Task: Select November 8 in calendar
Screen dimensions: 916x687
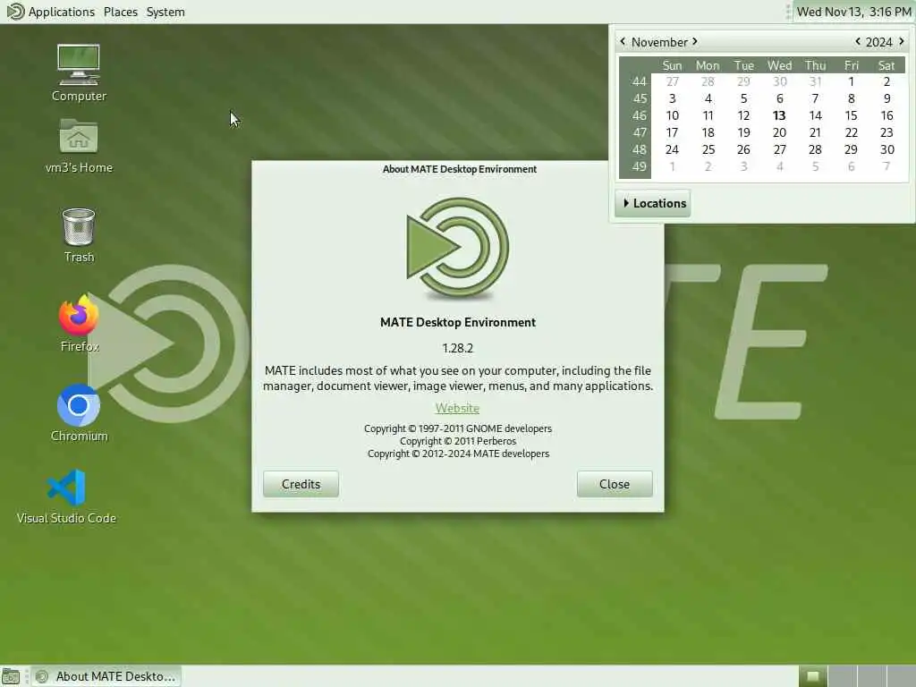Action: coord(852,98)
